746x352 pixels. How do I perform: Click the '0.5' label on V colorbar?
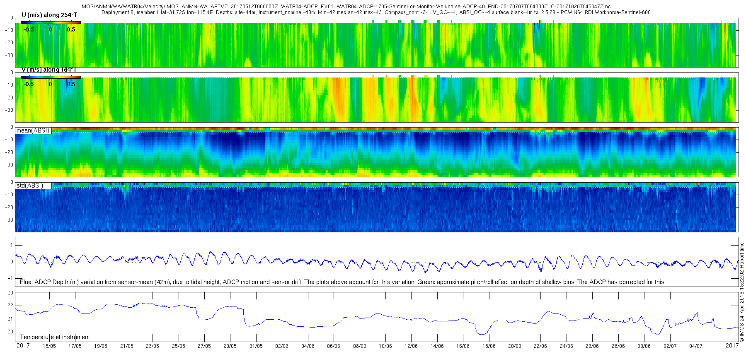coord(71,84)
